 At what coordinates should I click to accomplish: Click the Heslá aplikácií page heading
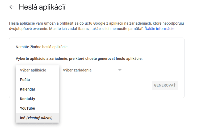coord(42,7)
